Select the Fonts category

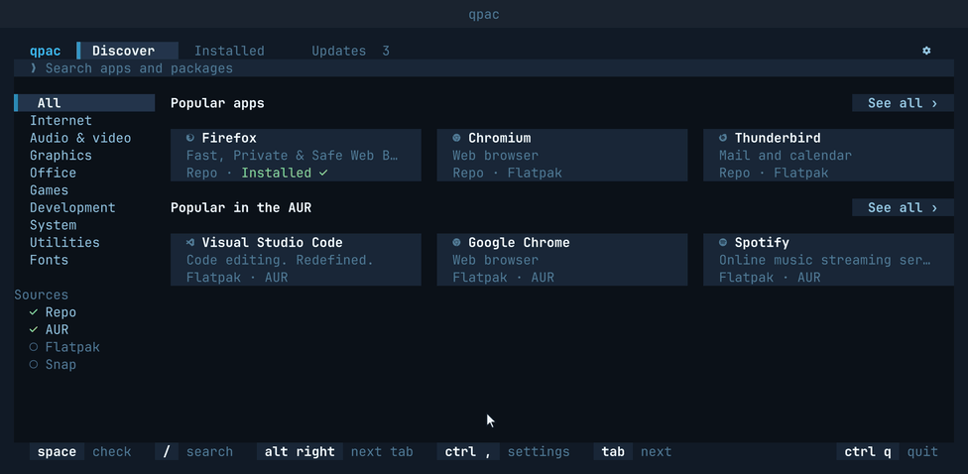point(49,260)
